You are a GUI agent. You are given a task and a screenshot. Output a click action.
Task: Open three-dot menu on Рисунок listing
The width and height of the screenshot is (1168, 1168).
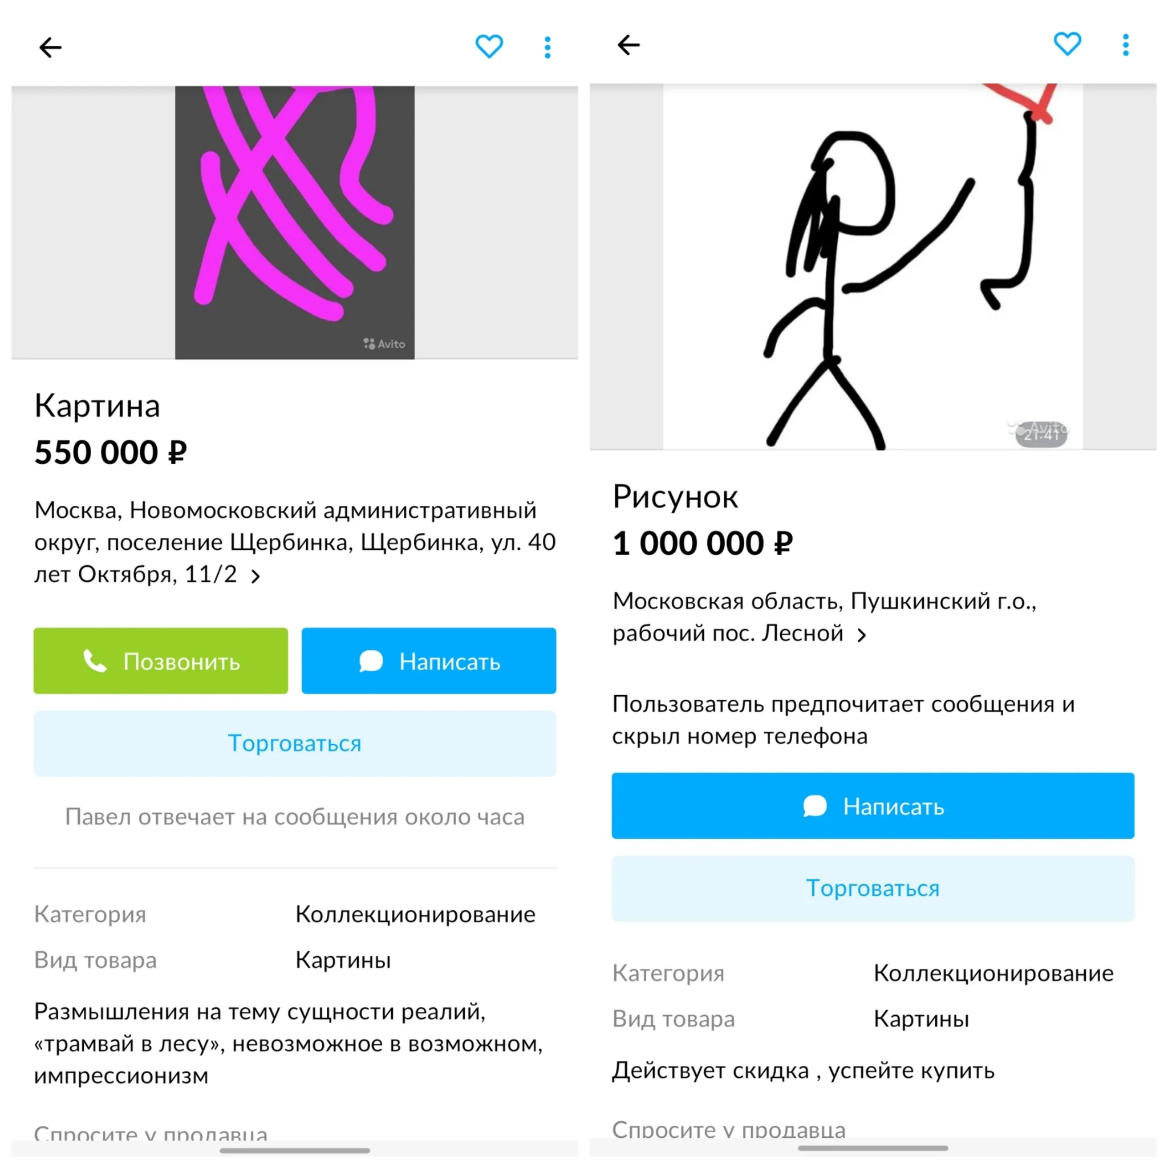click(x=1126, y=44)
